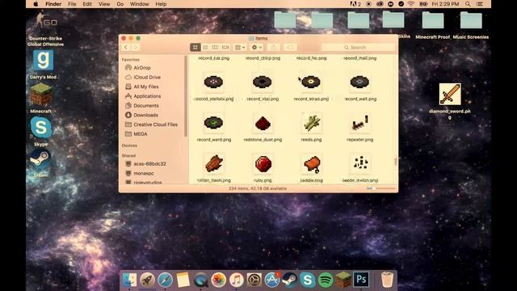Switch to list view in Finder
The image size is (517, 291).
click(205, 48)
